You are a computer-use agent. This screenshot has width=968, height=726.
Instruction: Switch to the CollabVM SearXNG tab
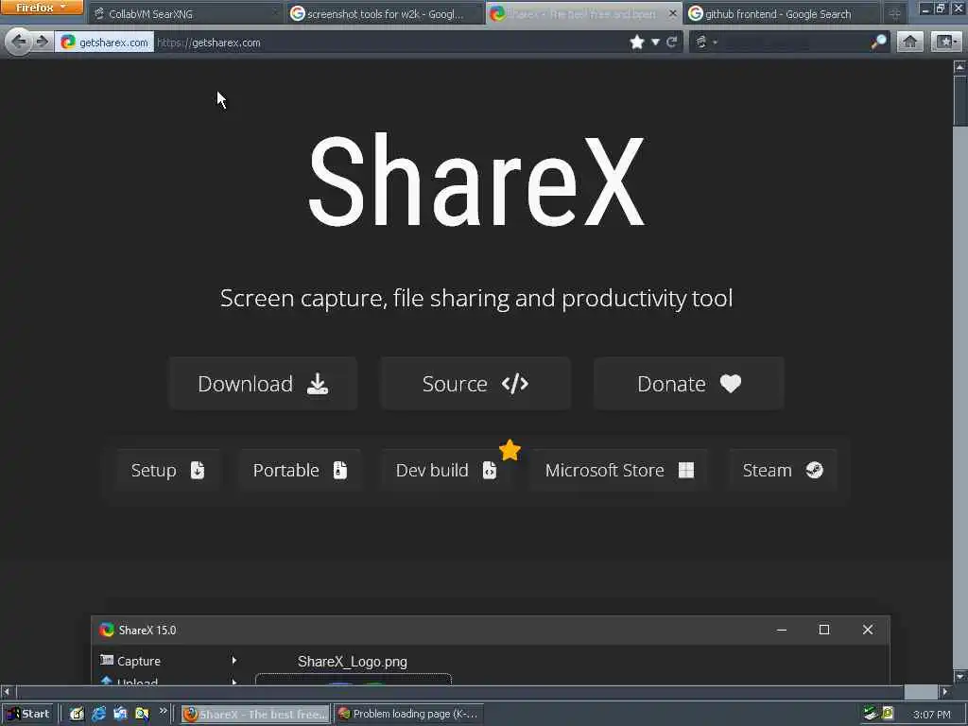(x=185, y=13)
